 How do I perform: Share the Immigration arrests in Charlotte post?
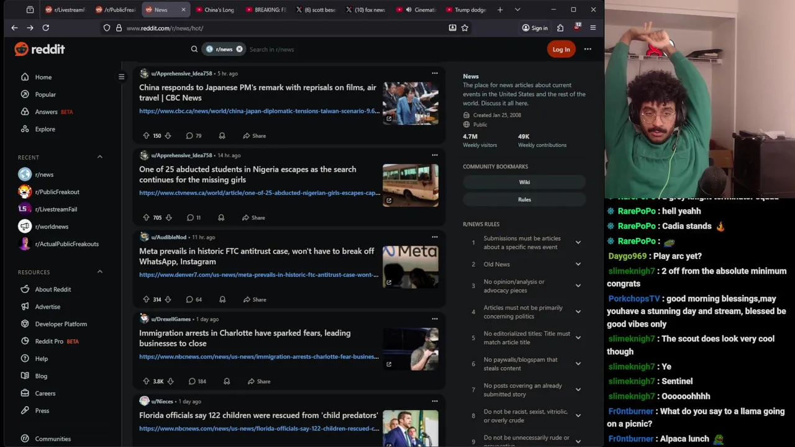tap(259, 381)
